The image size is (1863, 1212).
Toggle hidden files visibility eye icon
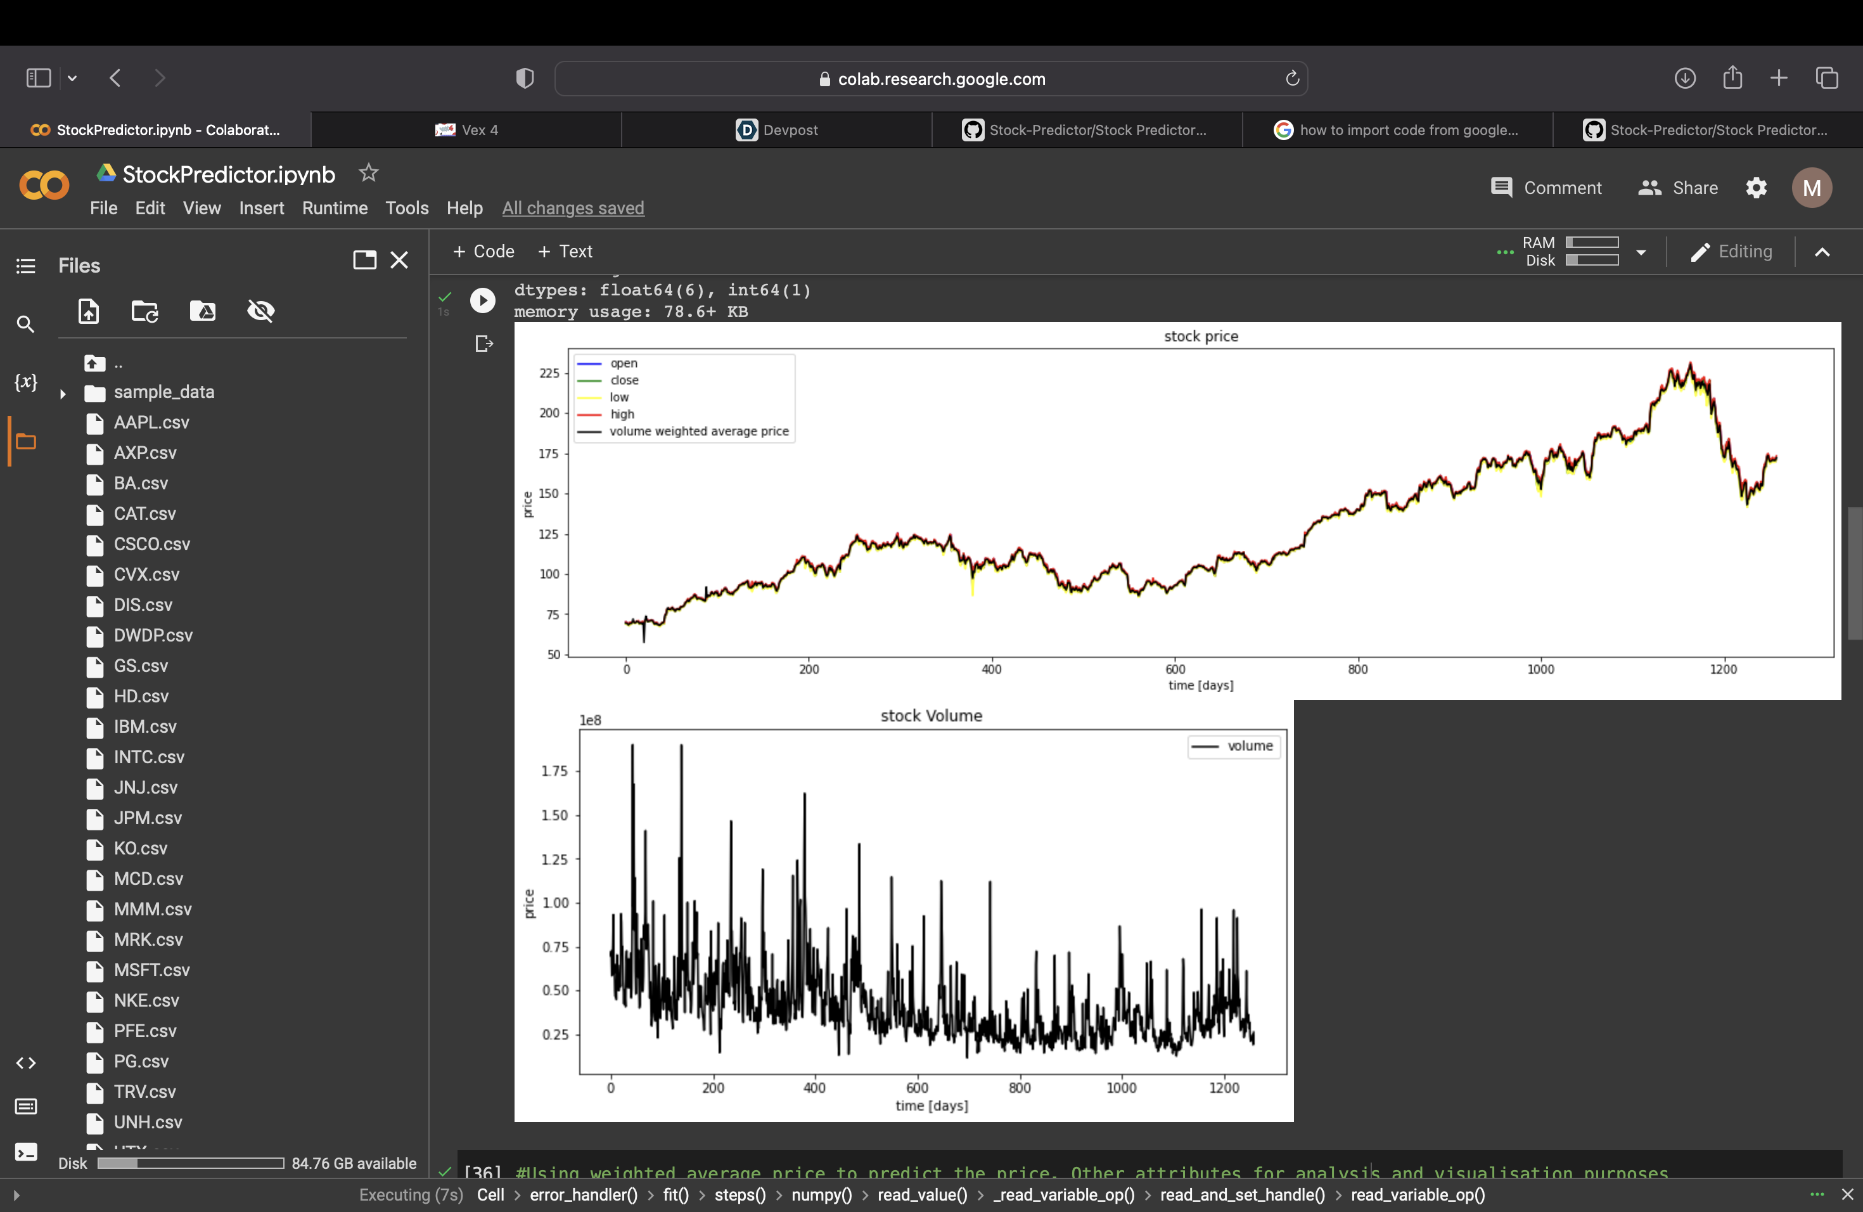point(260,311)
